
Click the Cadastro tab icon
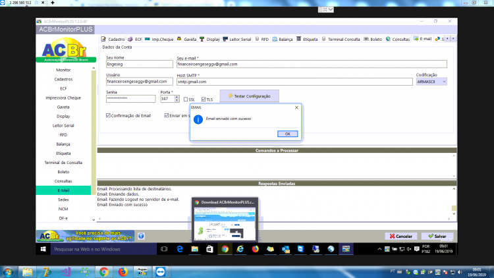point(103,39)
